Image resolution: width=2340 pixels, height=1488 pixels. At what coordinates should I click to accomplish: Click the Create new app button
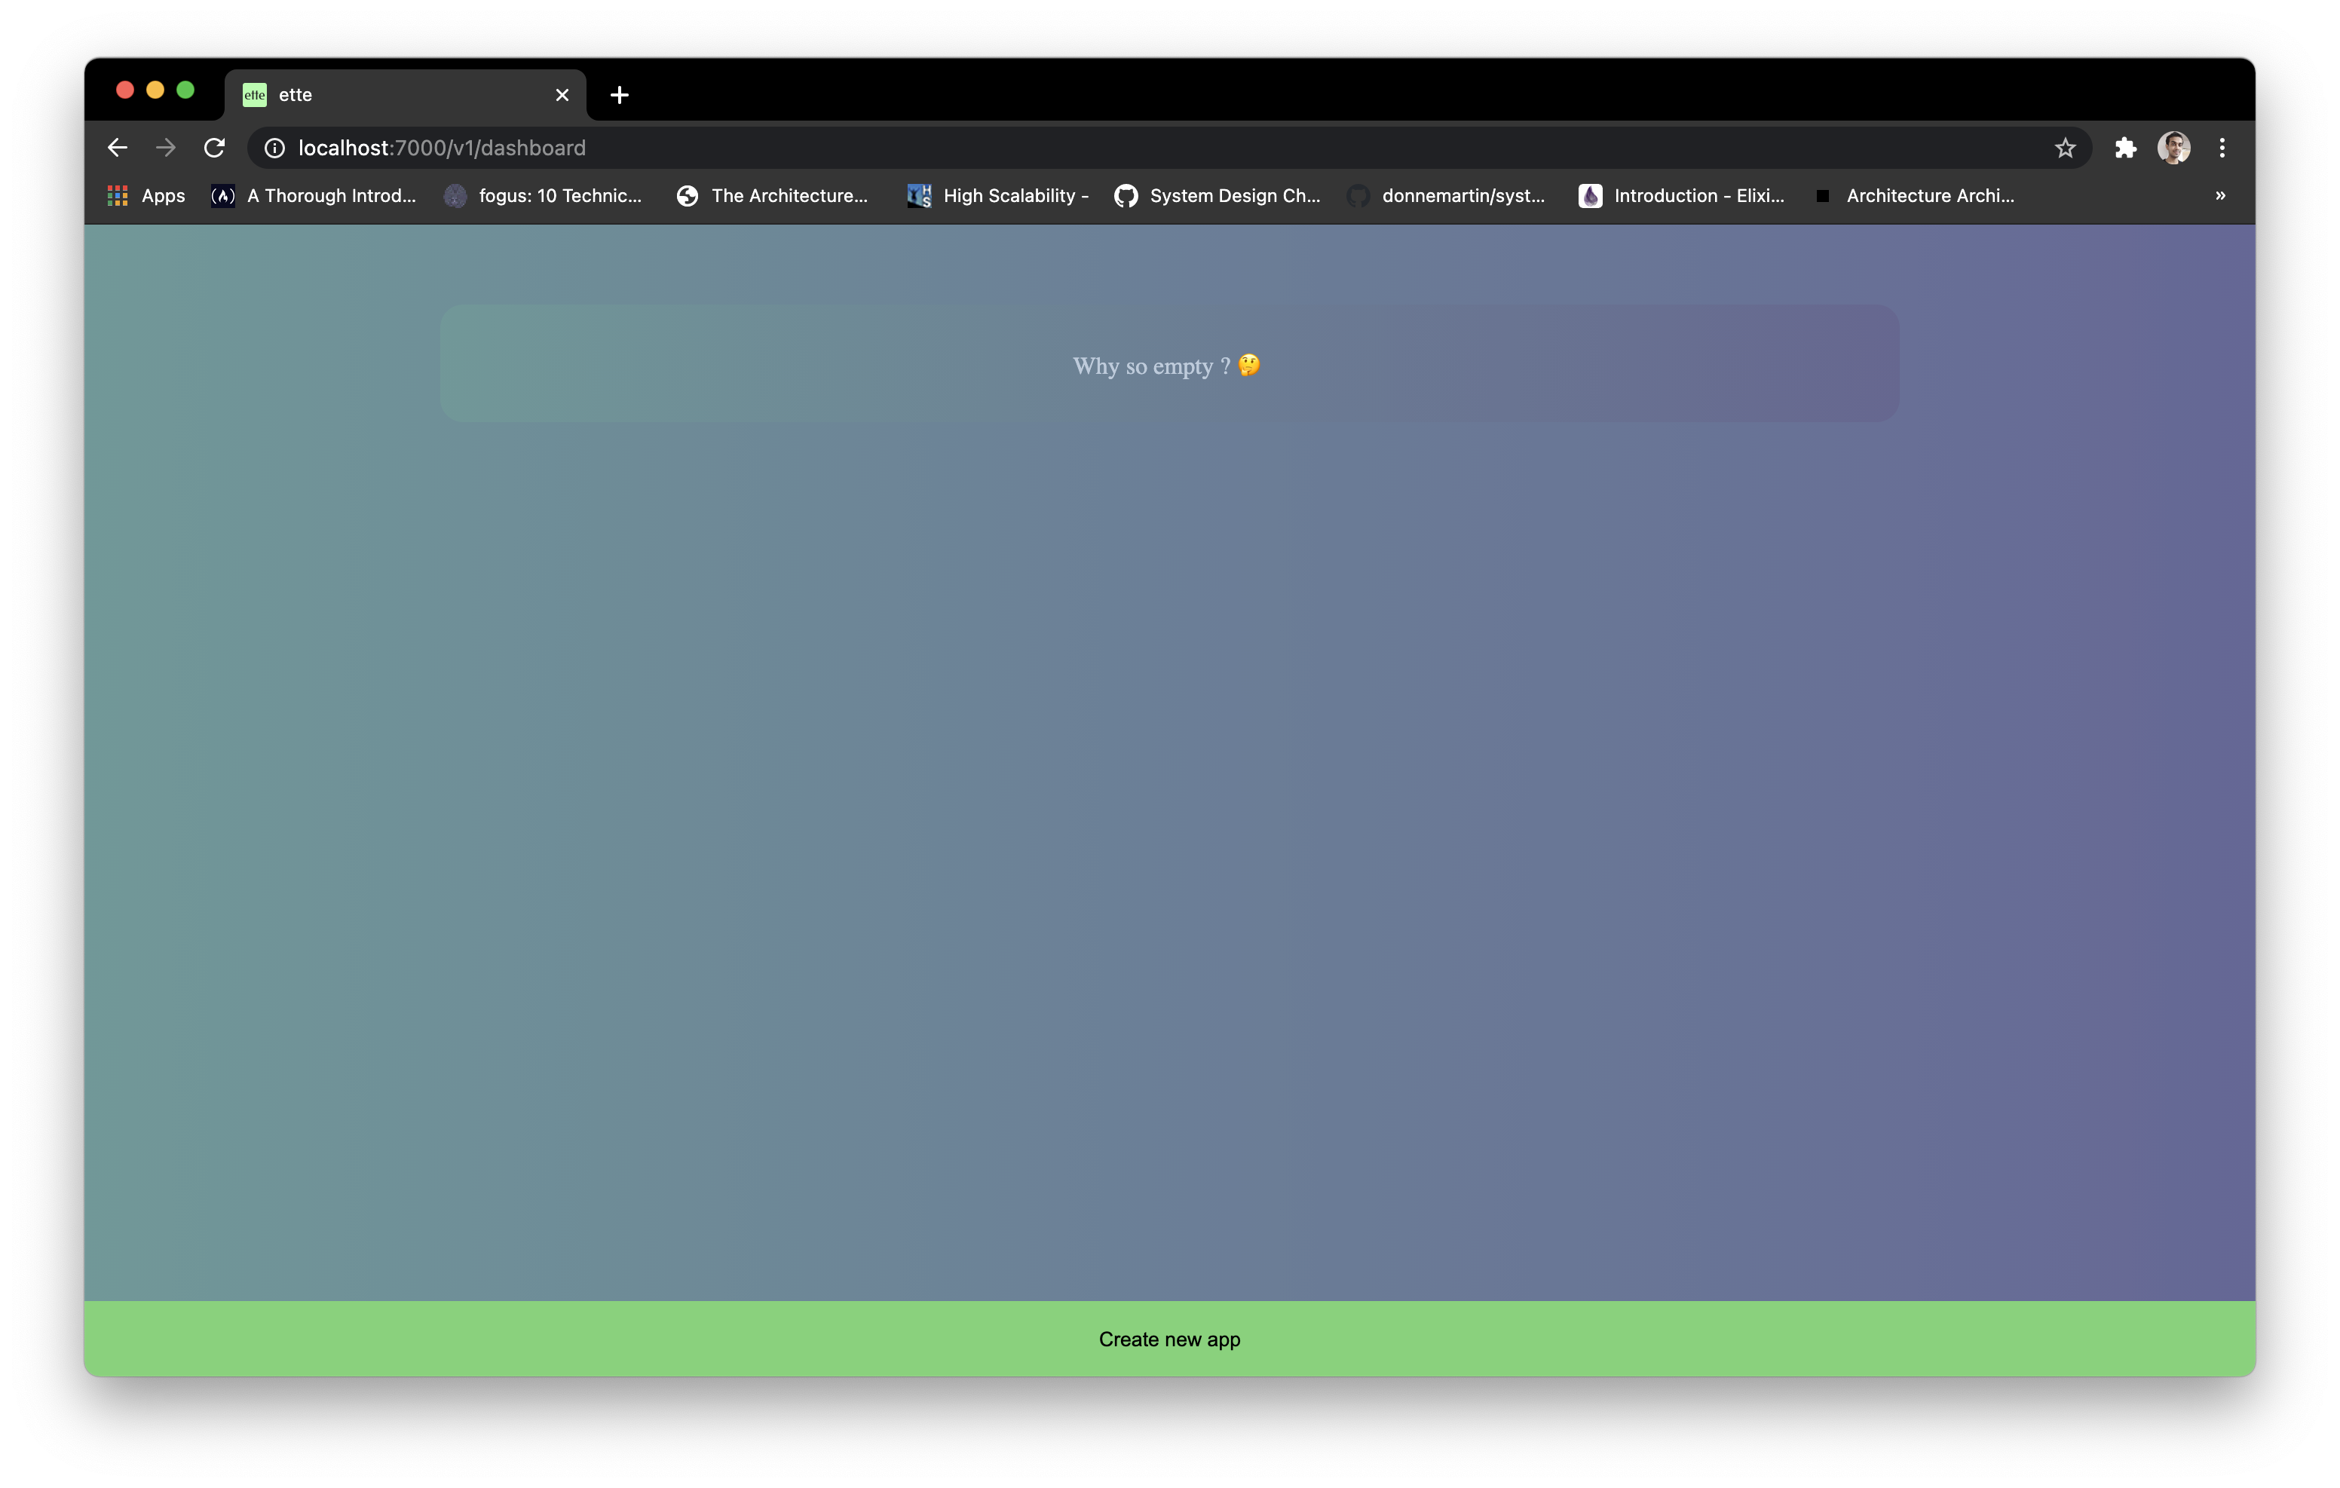coord(1169,1338)
